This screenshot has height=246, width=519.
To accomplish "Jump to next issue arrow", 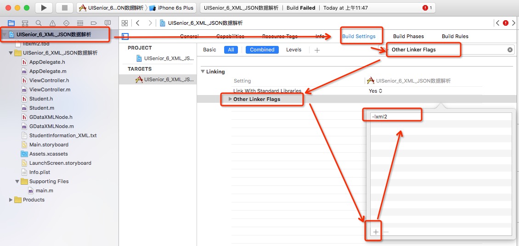I will pos(513,23).
